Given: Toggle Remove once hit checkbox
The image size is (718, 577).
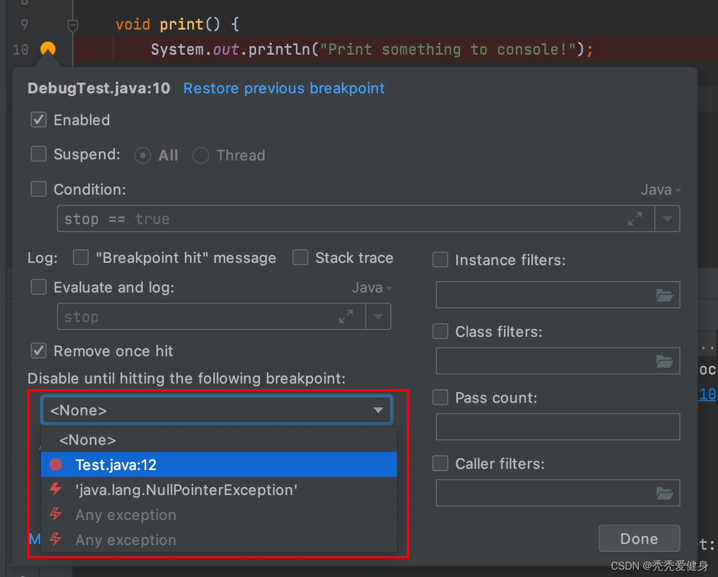Looking at the screenshot, I should [x=39, y=351].
